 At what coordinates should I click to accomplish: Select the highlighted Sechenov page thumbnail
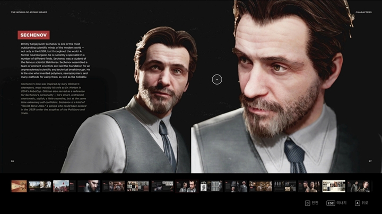coord(186,186)
